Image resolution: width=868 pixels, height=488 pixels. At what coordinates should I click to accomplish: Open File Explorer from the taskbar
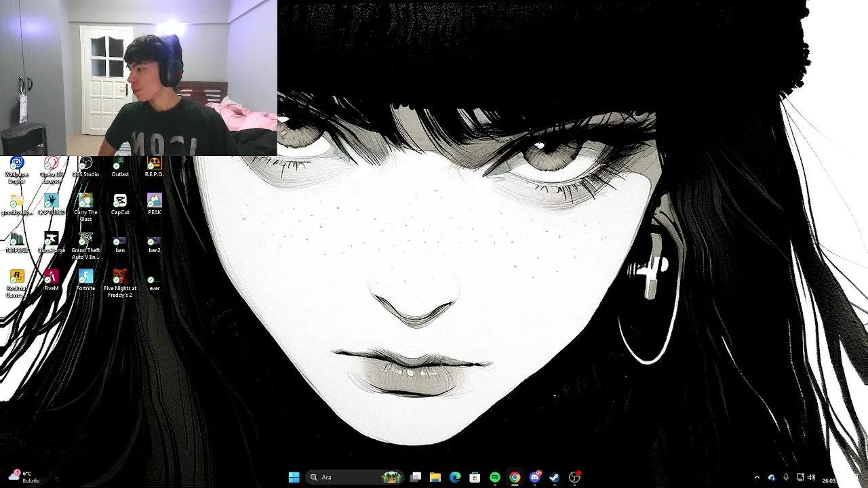click(x=435, y=477)
